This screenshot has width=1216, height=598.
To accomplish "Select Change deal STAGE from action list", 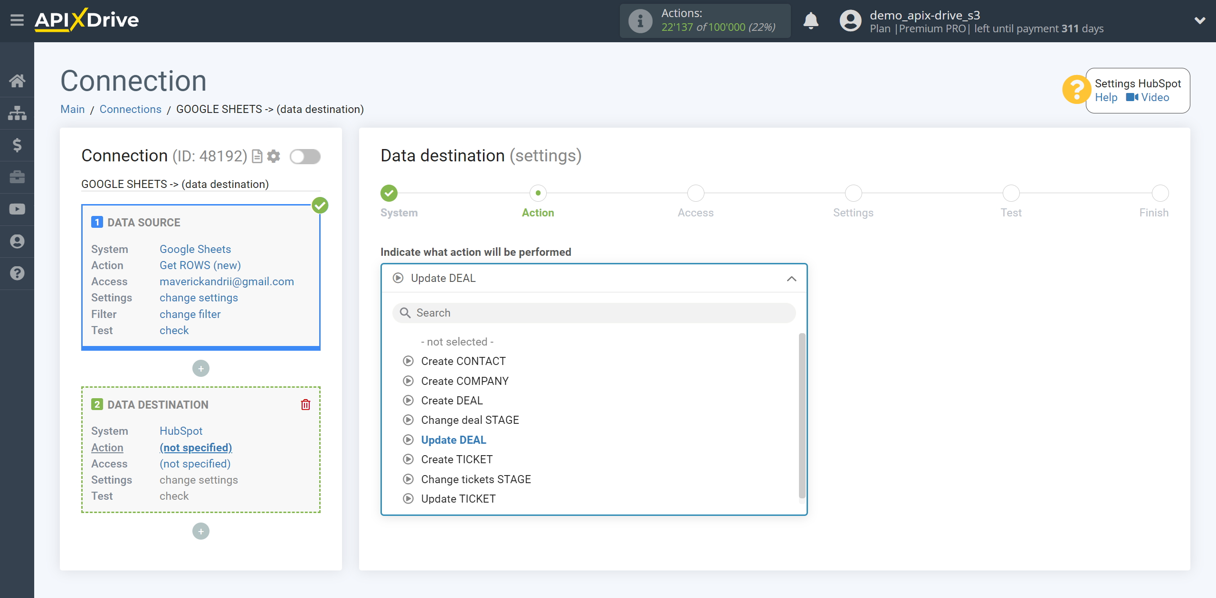I will (x=471, y=420).
